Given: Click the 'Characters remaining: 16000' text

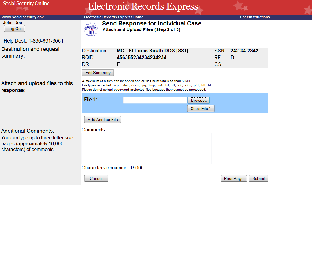Looking at the screenshot, I should point(112,168).
